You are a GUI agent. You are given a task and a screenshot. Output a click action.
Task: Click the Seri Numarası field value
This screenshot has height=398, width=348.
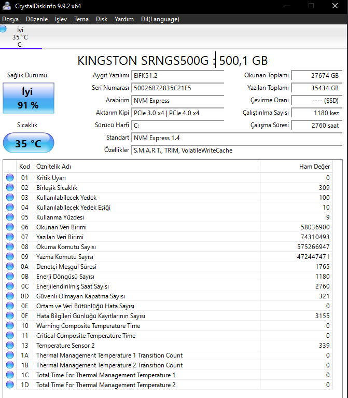coord(177,88)
